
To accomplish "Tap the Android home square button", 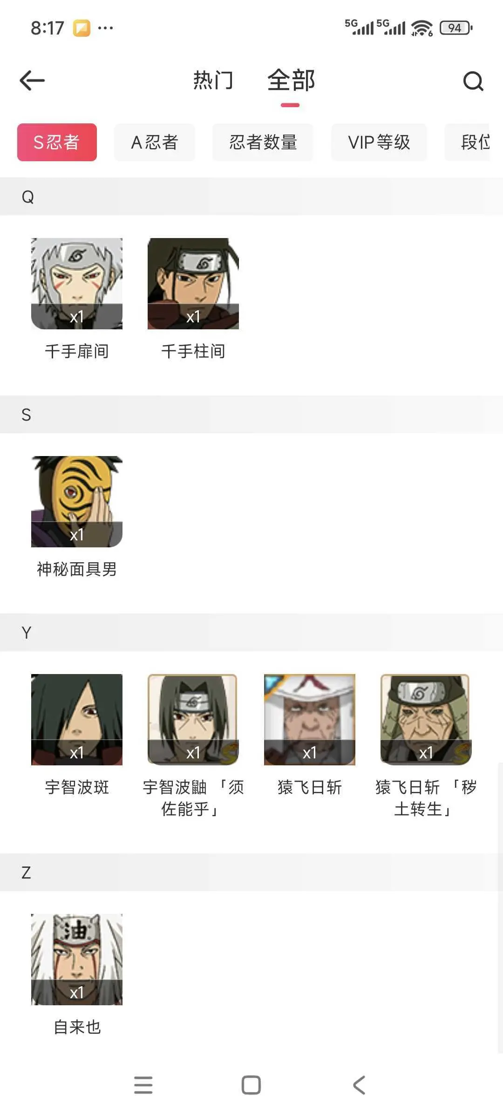I will [x=251, y=1085].
